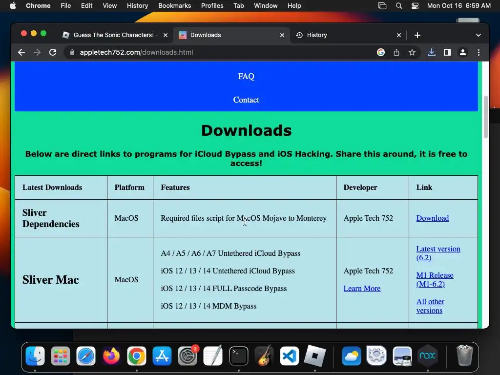The width and height of the screenshot is (500, 375).
Task: Open All other versions link
Action: (430, 306)
